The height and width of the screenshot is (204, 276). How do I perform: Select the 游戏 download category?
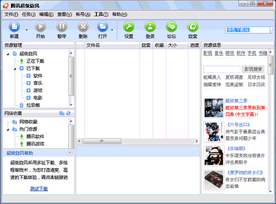38,90
